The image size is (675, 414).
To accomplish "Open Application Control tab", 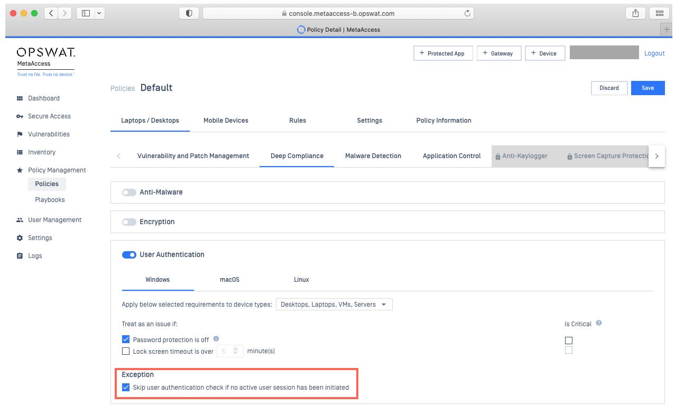I will (452, 156).
